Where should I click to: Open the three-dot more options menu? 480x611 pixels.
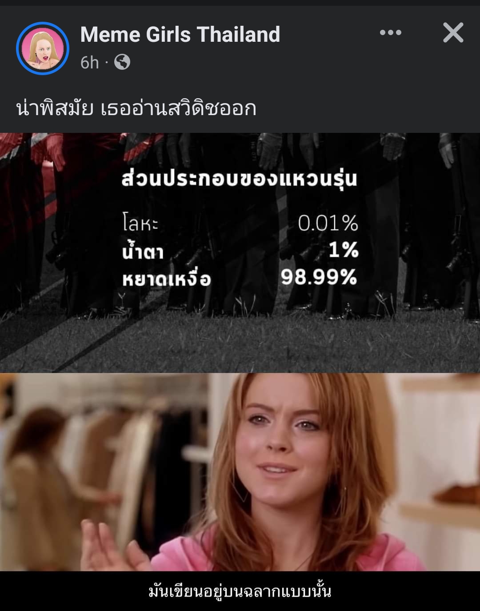391,32
